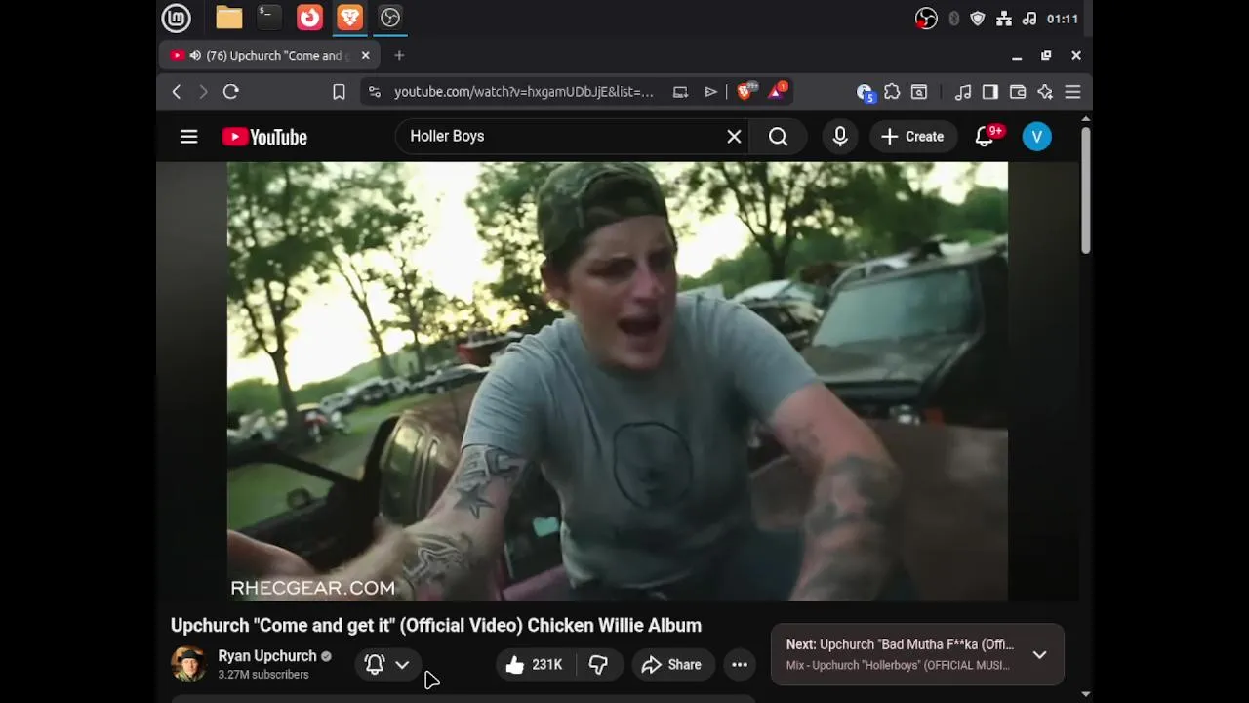Expand the Mix playlist panel chevron
Image resolution: width=1249 pixels, height=703 pixels.
(1040, 655)
